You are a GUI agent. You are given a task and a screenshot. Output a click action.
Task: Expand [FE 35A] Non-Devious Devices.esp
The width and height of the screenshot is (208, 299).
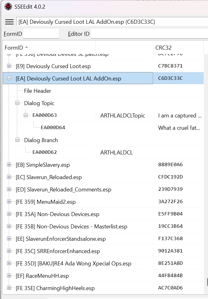point(9,214)
